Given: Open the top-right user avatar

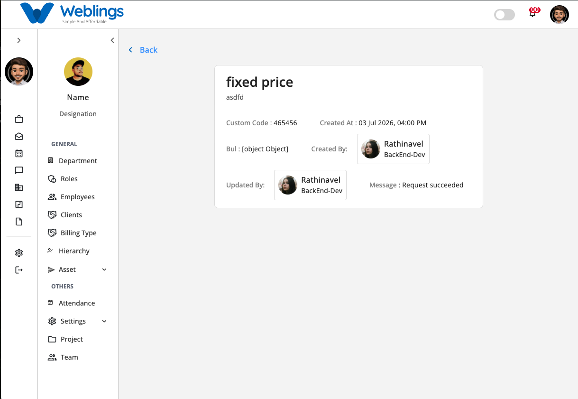Looking at the screenshot, I should [560, 15].
